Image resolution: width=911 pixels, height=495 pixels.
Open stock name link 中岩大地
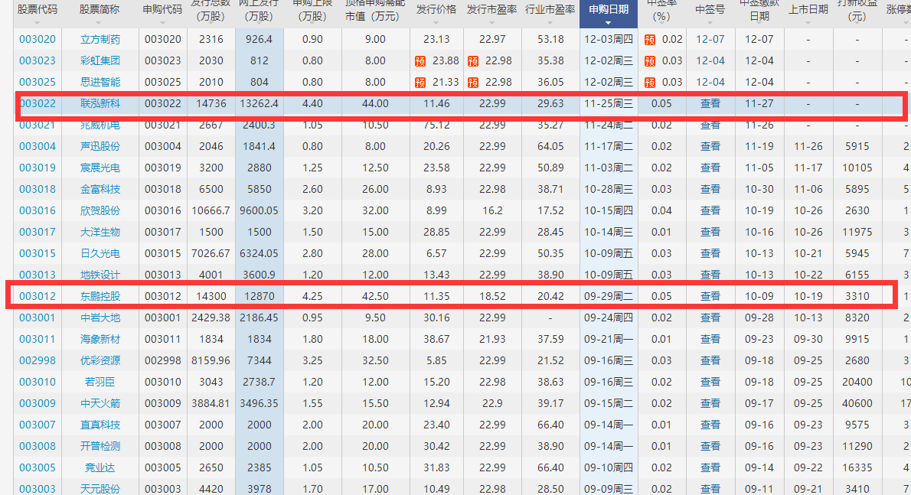(x=100, y=318)
